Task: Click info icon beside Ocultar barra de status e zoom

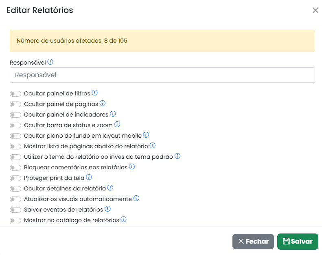Action: (x=117, y=124)
